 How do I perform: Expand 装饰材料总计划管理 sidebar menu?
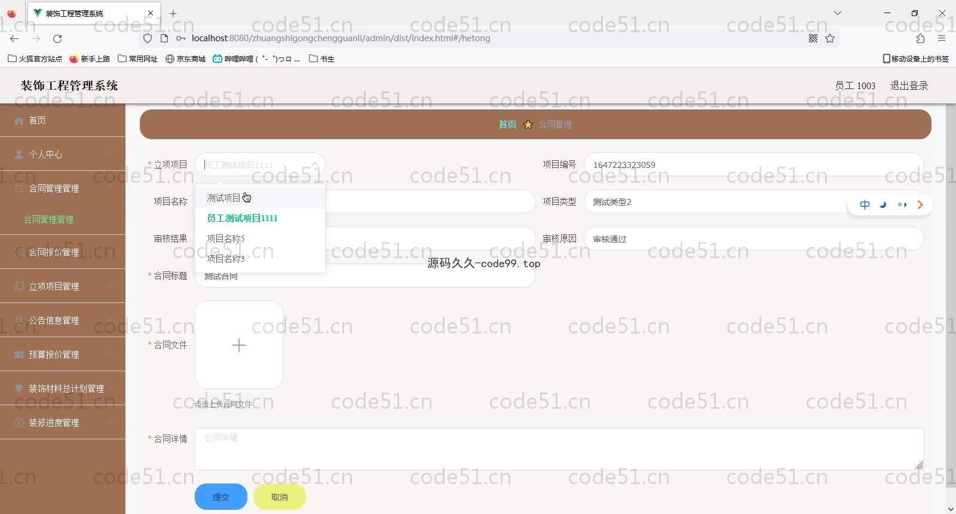point(63,388)
